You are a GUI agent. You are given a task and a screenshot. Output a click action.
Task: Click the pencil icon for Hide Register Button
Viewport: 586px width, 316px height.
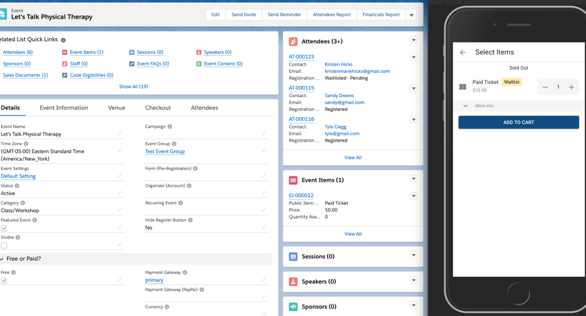point(264,227)
